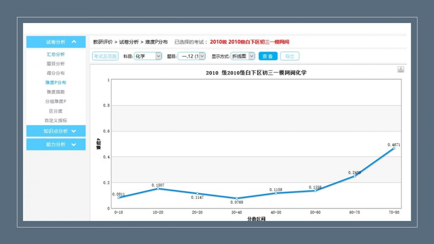Click the chart download icon
This screenshot has height=244, width=434.
(x=401, y=69)
